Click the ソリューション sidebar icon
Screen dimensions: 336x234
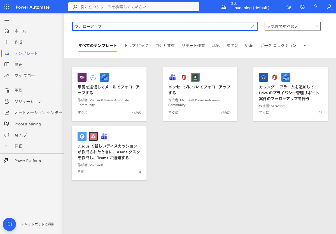coord(7,101)
